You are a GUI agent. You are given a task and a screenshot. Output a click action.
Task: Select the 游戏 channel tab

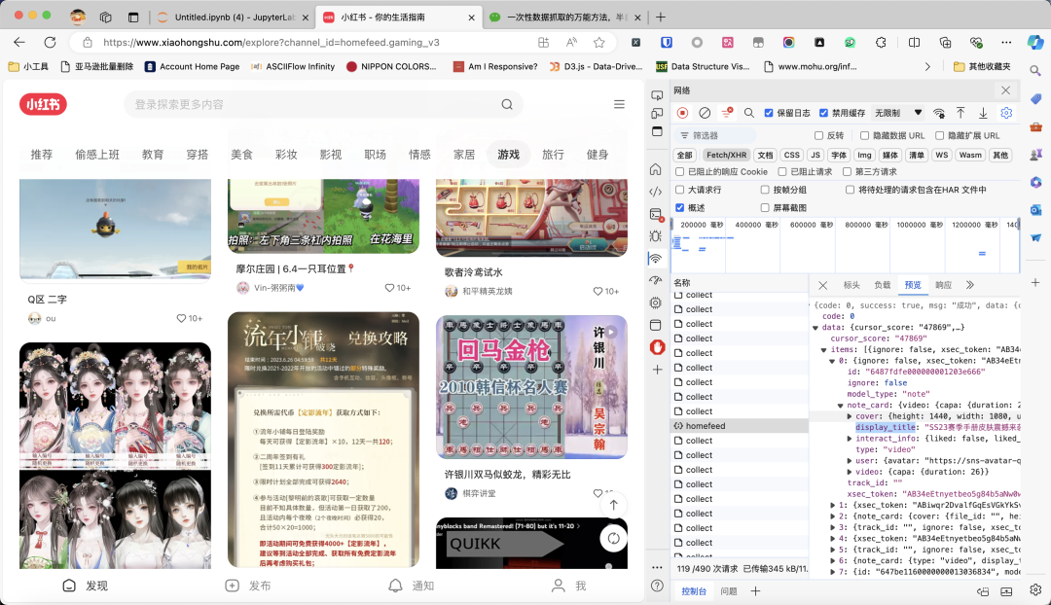[x=509, y=154]
